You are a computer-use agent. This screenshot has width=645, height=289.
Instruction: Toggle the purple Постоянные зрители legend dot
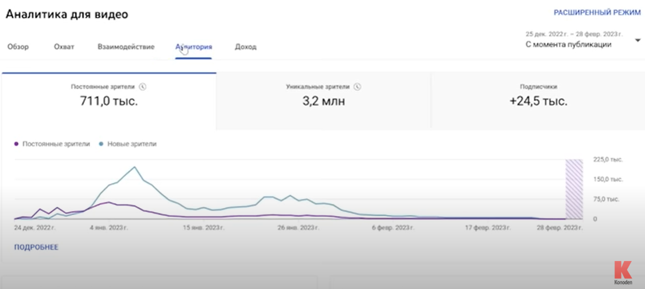click(17, 144)
